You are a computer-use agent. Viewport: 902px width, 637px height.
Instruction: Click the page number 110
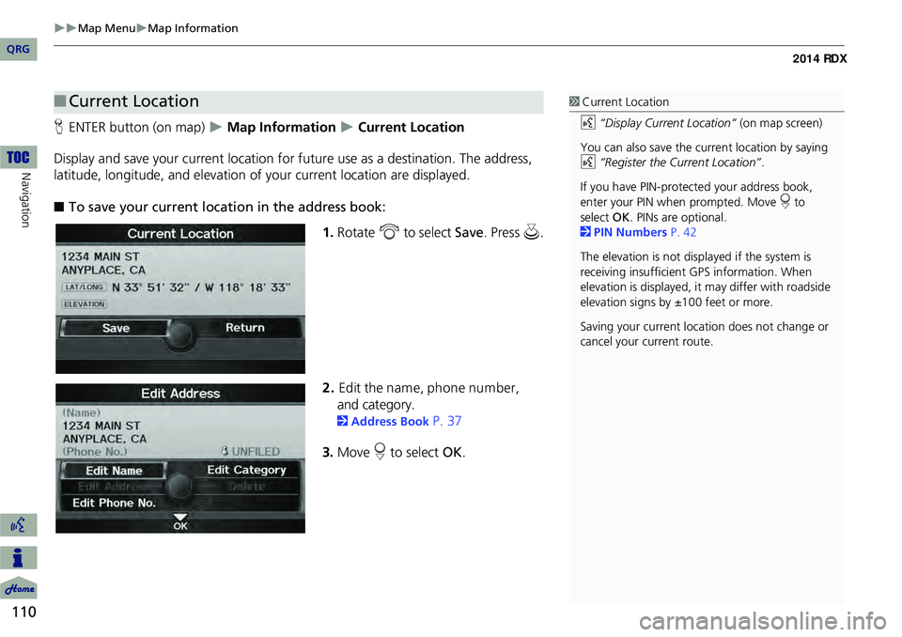pos(23,613)
